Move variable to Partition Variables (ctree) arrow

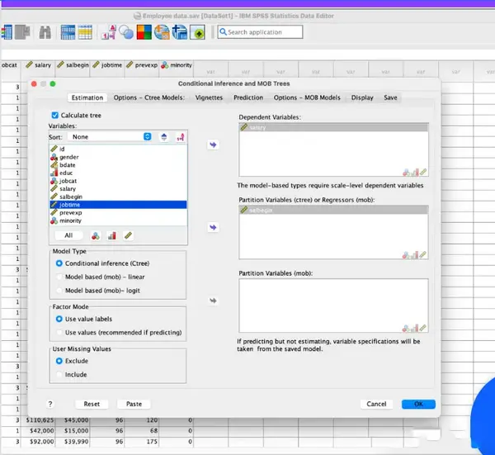(x=213, y=228)
